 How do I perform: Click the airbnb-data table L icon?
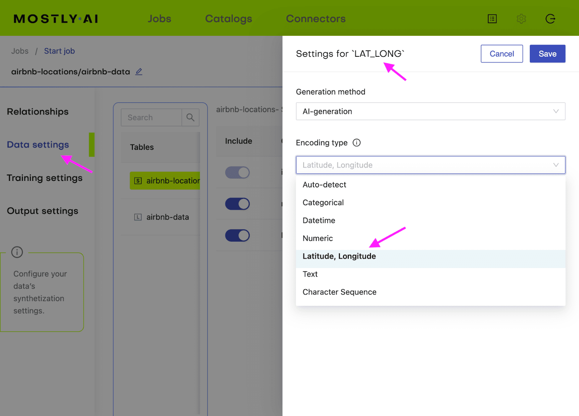[x=138, y=217]
